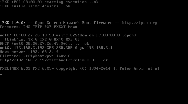The width and height of the screenshot is (188, 104).
Task: Click the PCI00:03.0 (open) text
Action: click(x=116, y=35)
